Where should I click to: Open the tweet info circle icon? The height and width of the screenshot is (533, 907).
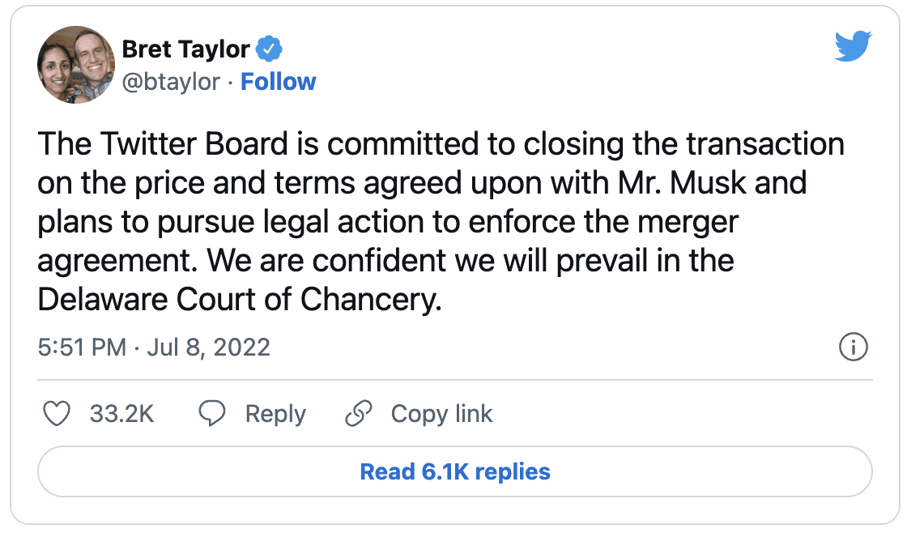853,348
